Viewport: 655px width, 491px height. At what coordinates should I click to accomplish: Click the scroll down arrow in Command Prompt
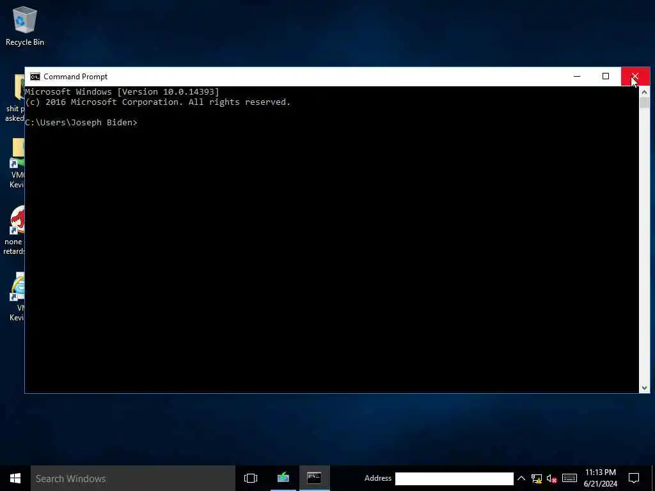click(x=644, y=388)
